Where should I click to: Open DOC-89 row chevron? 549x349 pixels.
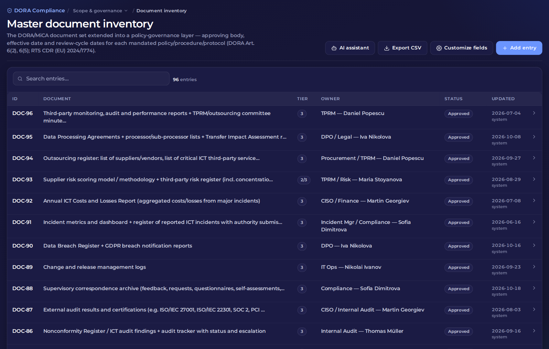(534, 267)
